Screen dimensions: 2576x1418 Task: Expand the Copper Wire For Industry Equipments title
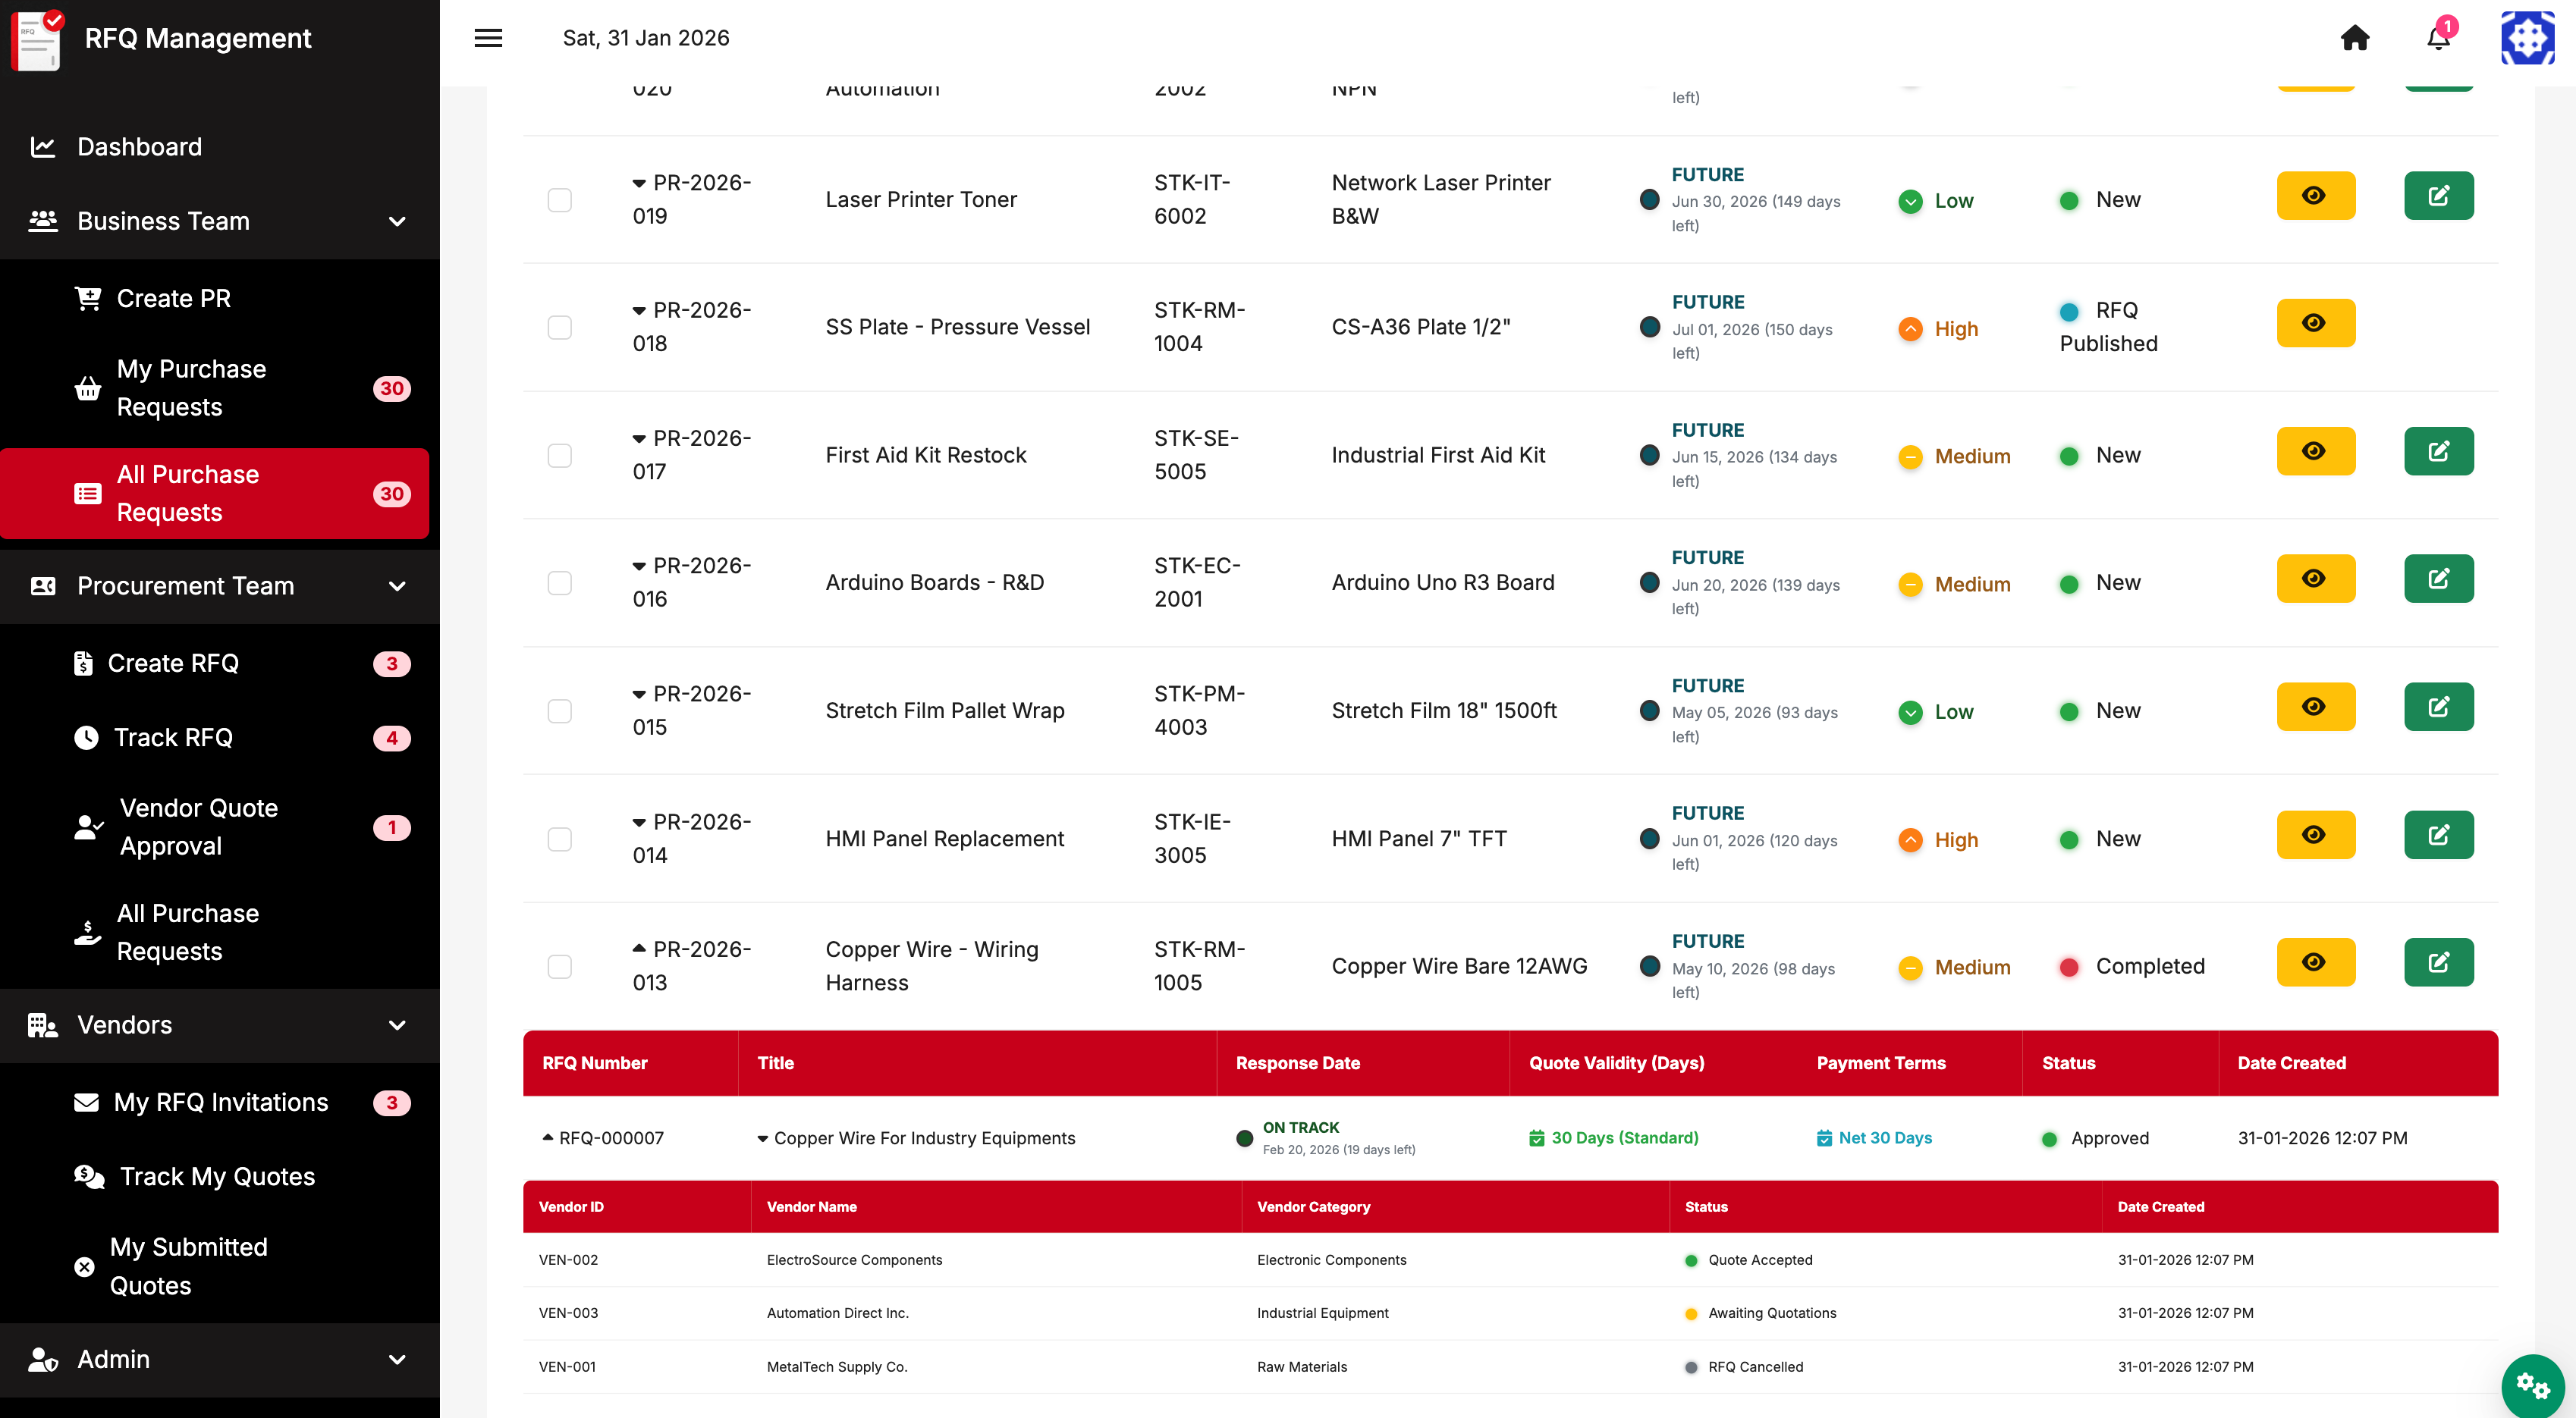pyautogui.click(x=763, y=1139)
